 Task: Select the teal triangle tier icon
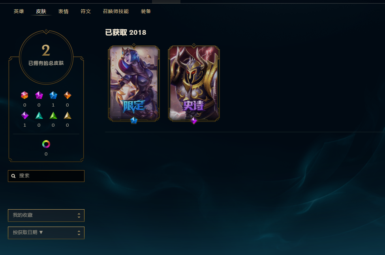coord(39,115)
